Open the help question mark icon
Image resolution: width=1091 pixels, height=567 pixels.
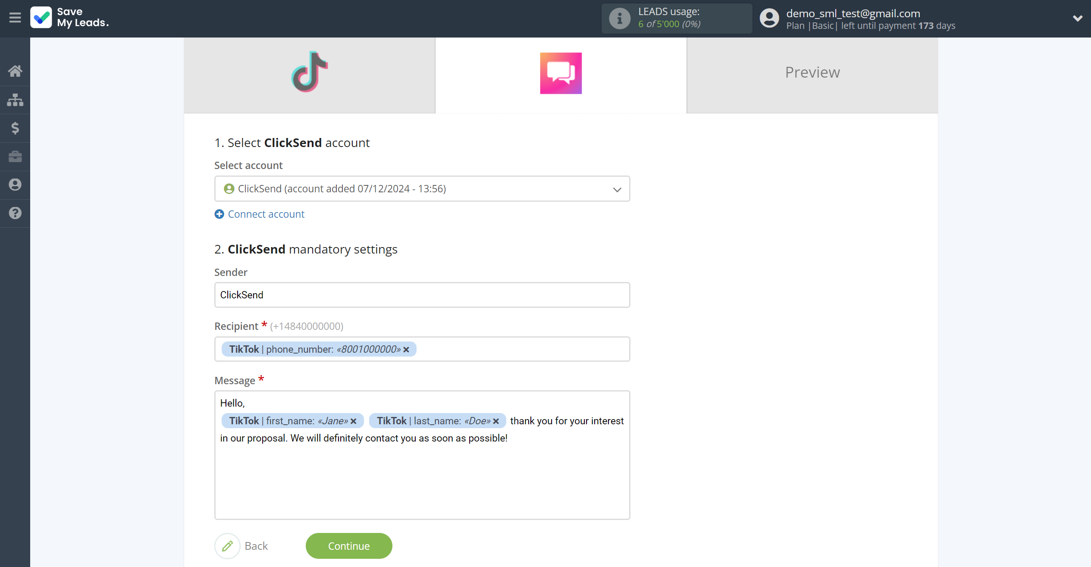pos(15,213)
